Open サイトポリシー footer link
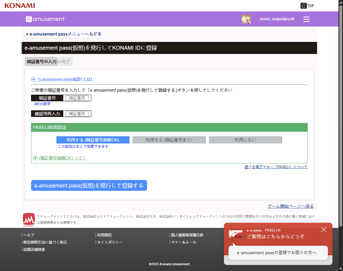 (109, 242)
